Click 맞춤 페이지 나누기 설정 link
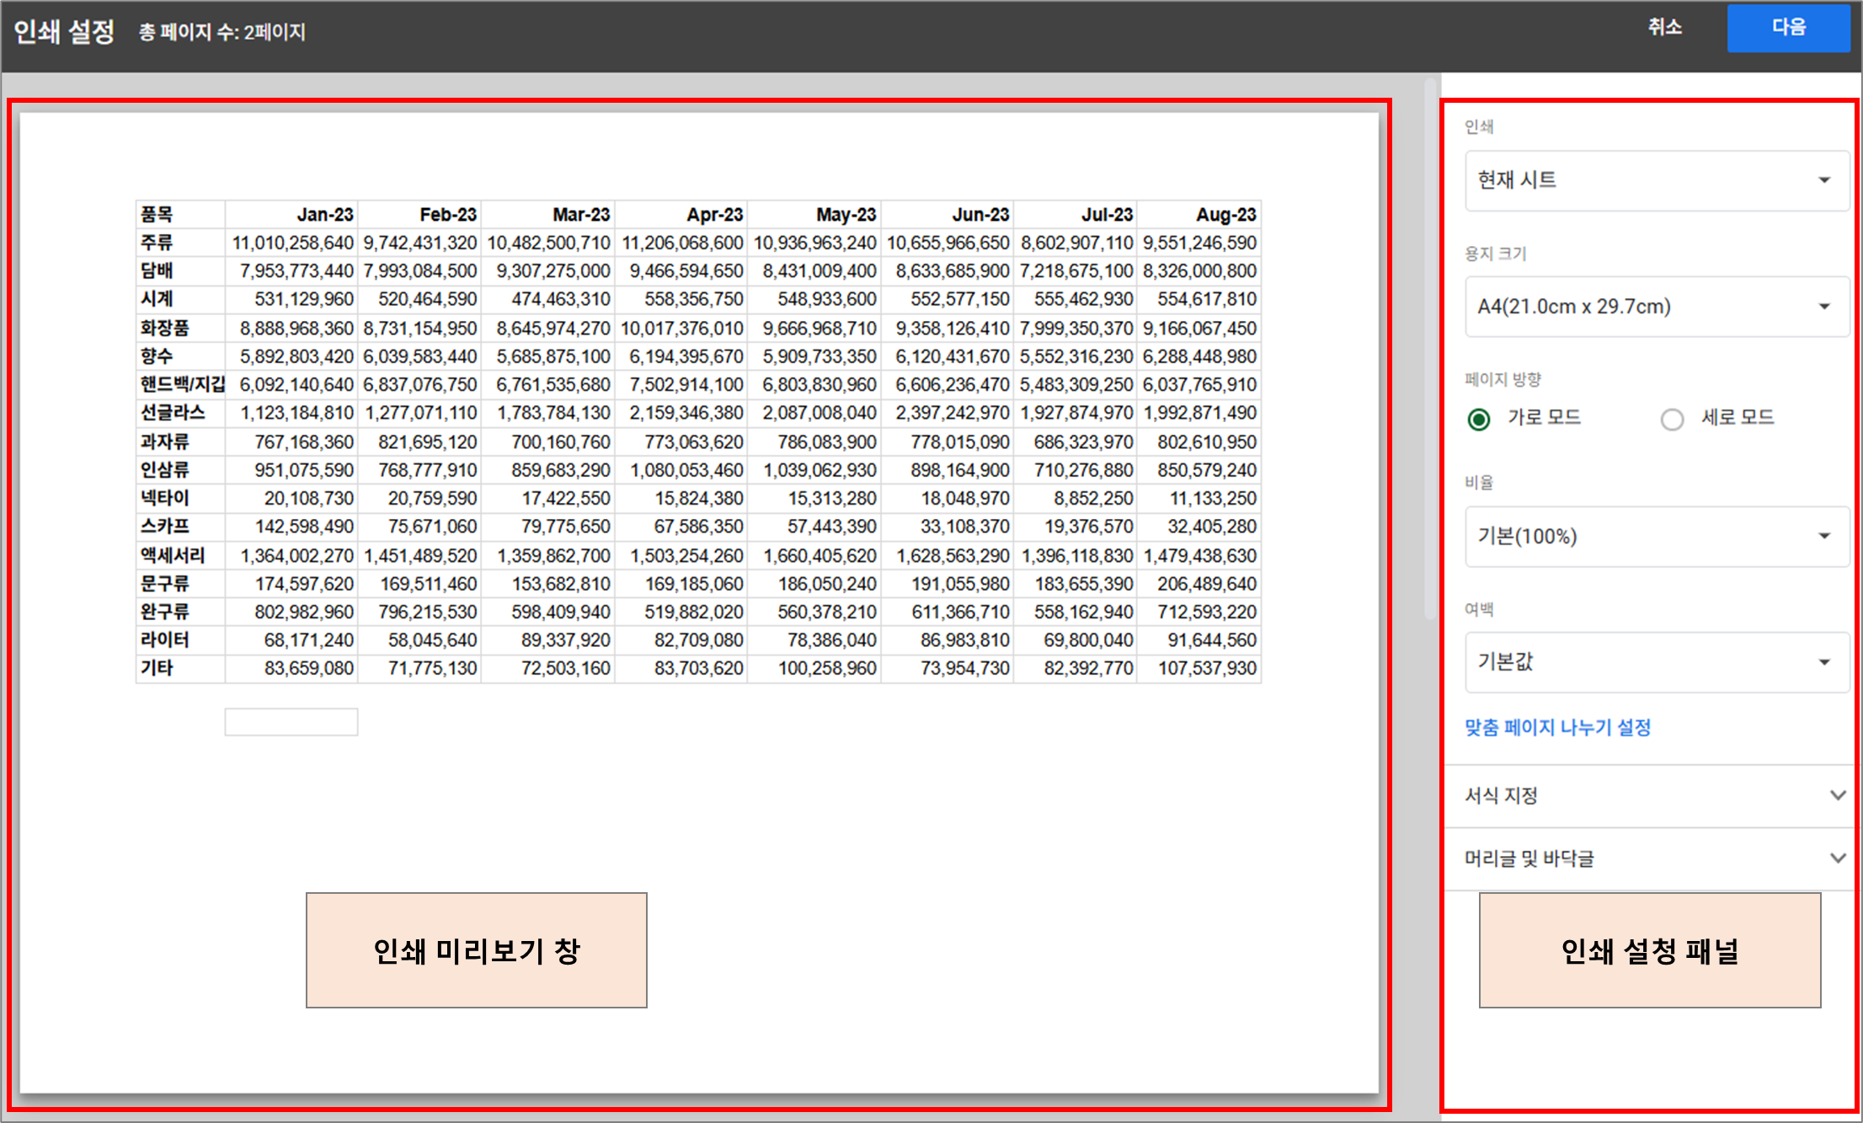Screen dimensions: 1863x1123 point(1557,727)
